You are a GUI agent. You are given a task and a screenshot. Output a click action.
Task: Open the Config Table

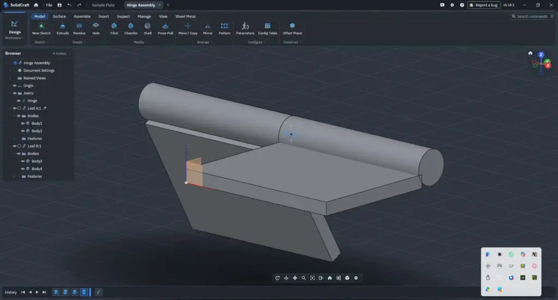coord(267,28)
